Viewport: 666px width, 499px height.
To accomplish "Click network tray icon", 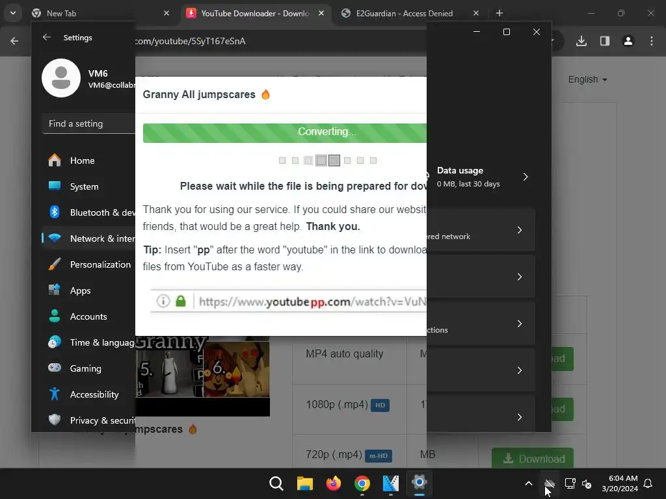I will 570,483.
